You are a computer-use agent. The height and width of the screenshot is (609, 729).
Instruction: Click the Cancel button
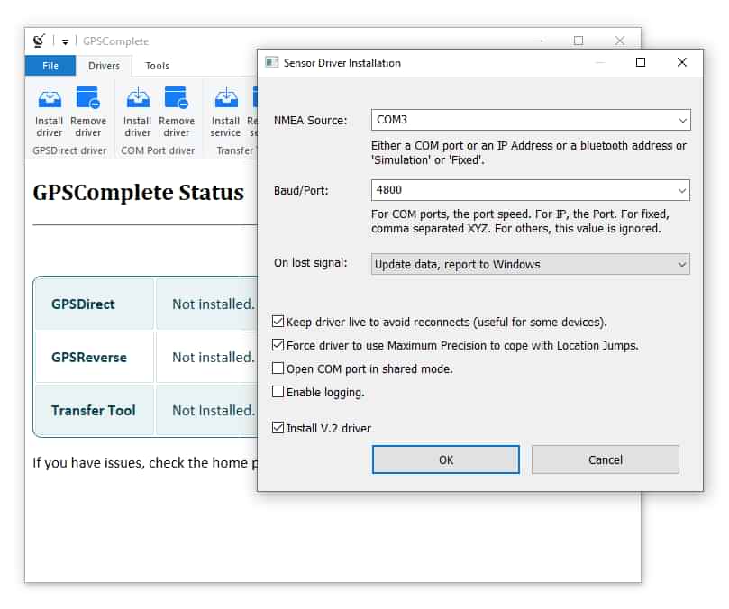coord(605,459)
